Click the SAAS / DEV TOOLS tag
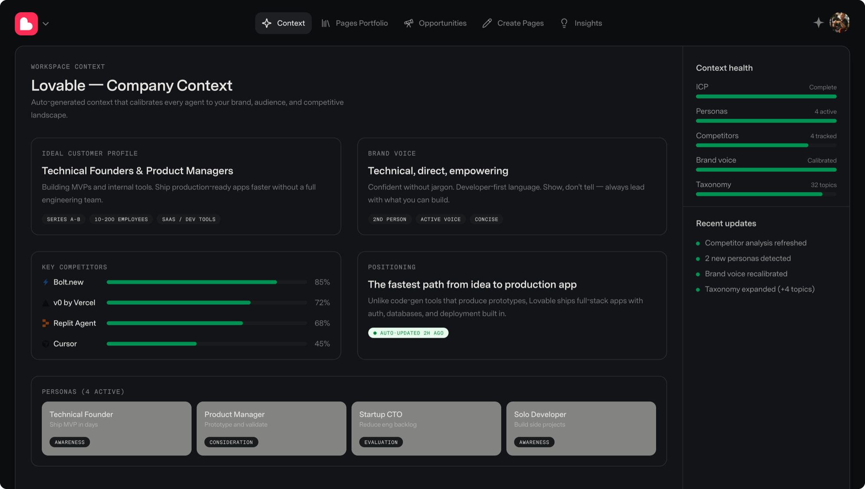The image size is (865, 489). [x=189, y=220]
